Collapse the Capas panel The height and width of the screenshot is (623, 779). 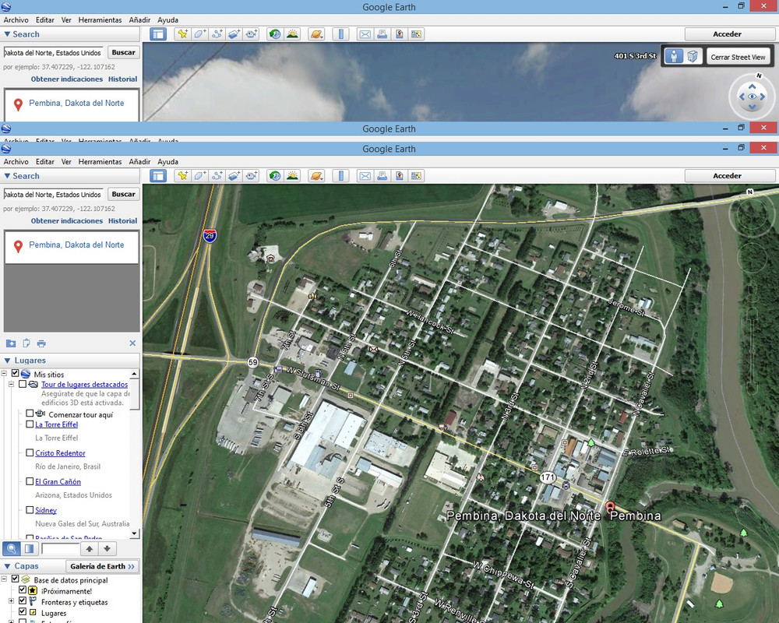(x=7, y=566)
